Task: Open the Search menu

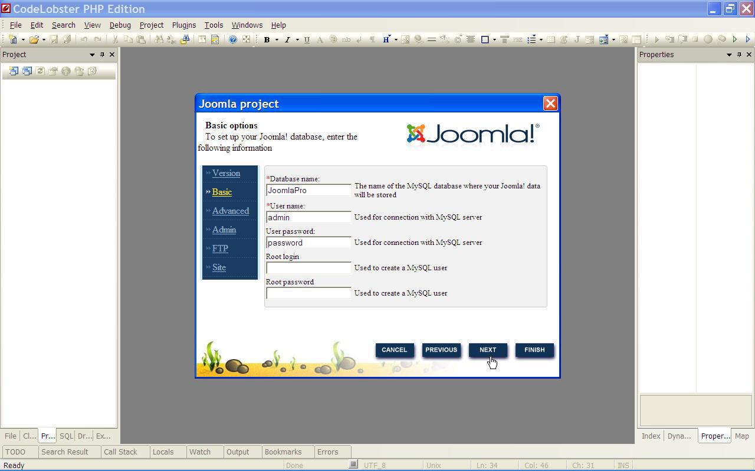Action: click(x=64, y=25)
